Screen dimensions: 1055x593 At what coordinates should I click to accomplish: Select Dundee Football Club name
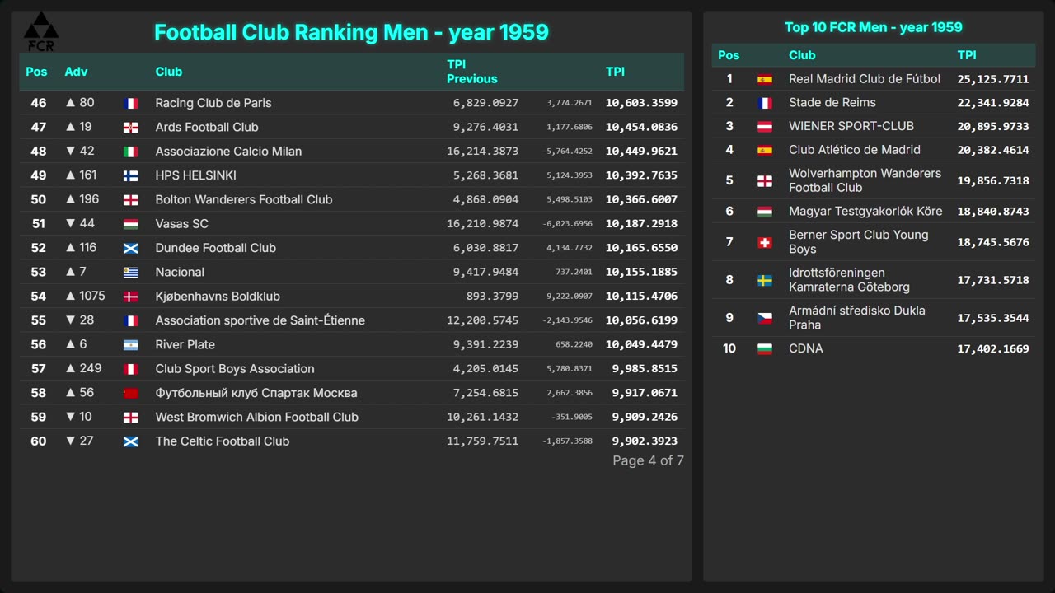216,248
